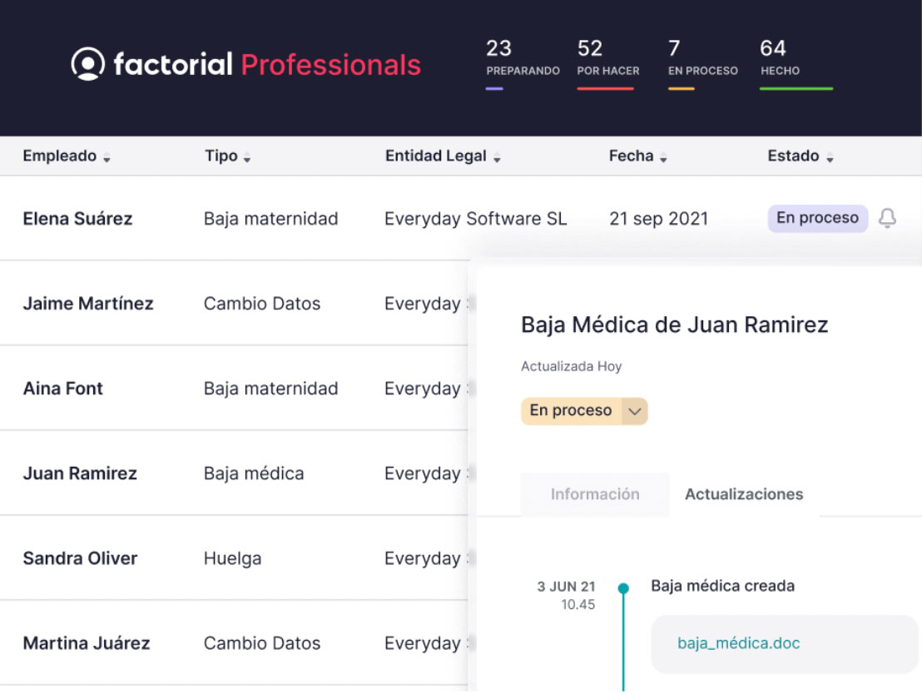The height and width of the screenshot is (694, 922).
Task: Sort by Empleado column arrow
Action: tap(107, 158)
